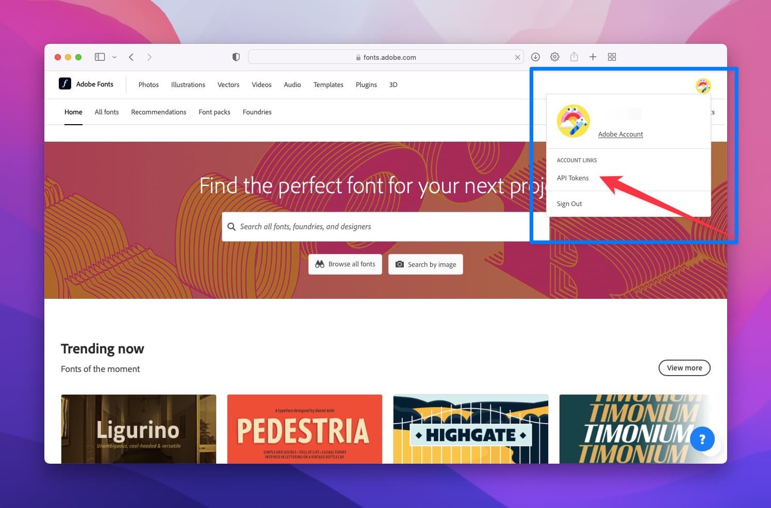Click the ACCOUNT LINKS label
771x508 pixels.
pos(577,160)
